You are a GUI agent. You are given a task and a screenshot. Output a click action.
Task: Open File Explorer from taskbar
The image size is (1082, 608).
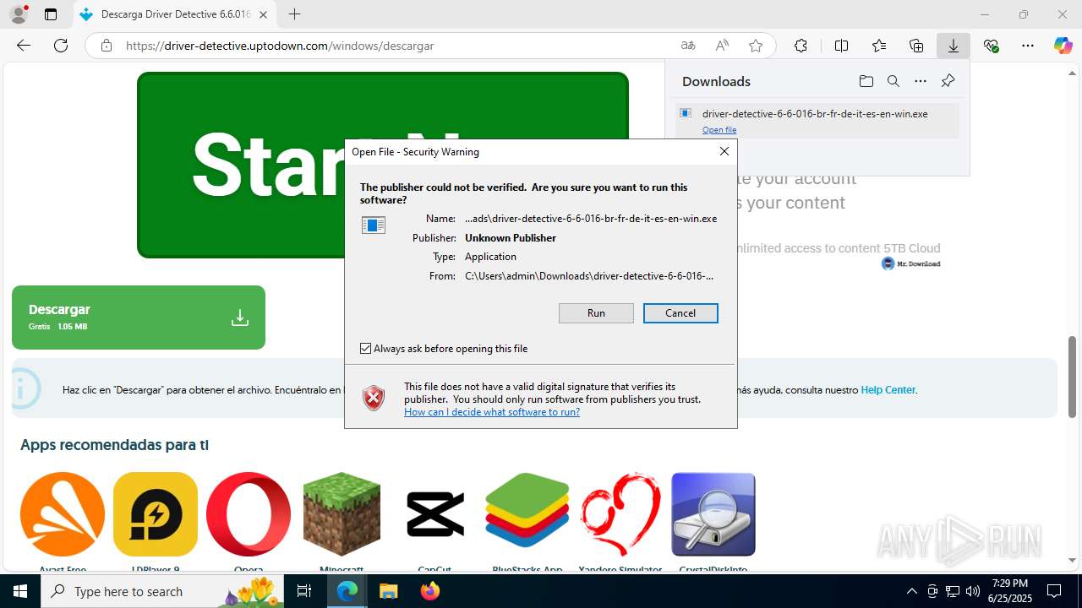[x=388, y=591]
